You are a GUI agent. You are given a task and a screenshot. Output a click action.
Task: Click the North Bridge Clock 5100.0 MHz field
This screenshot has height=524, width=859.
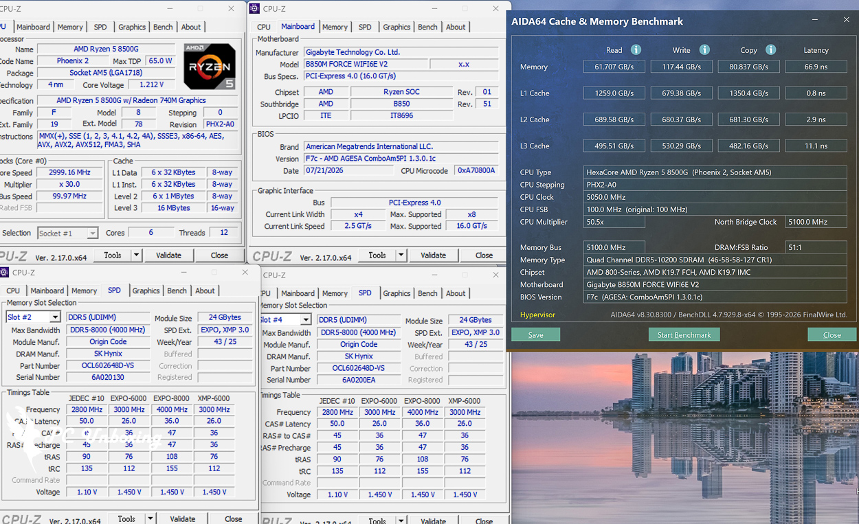coord(816,222)
